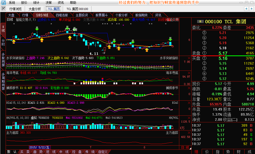The image size is (255, 154).
Task: Open the 系统 menu
Action: click(12, 3)
